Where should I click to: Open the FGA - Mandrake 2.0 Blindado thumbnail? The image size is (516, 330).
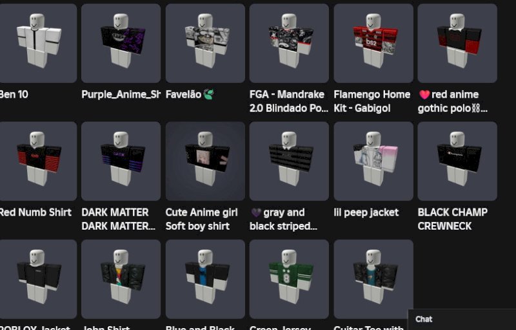point(289,43)
